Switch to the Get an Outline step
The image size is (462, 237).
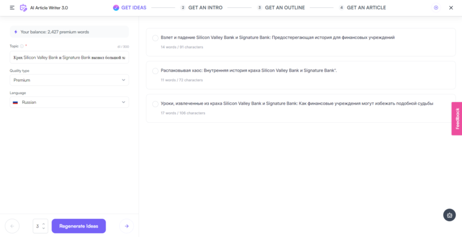281,8
